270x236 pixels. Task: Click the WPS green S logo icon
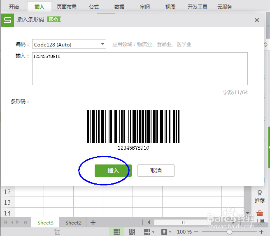click(x=7, y=20)
